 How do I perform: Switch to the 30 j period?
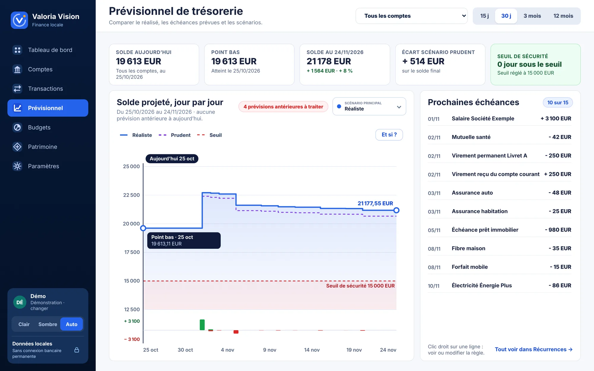coord(506,16)
